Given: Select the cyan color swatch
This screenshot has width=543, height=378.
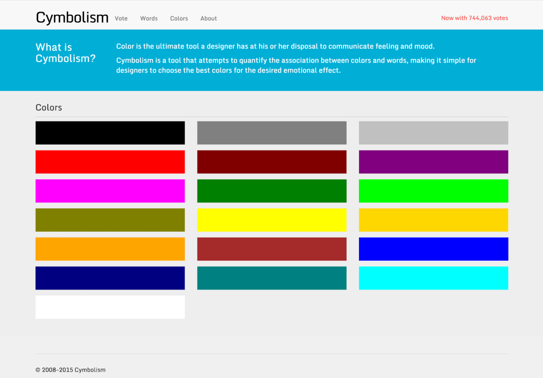Looking at the screenshot, I should coord(433,278).
